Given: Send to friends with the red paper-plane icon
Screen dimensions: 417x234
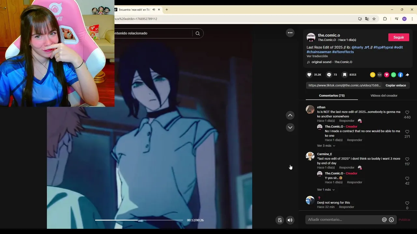Looking at the screenshot, I should pos(387,75).
